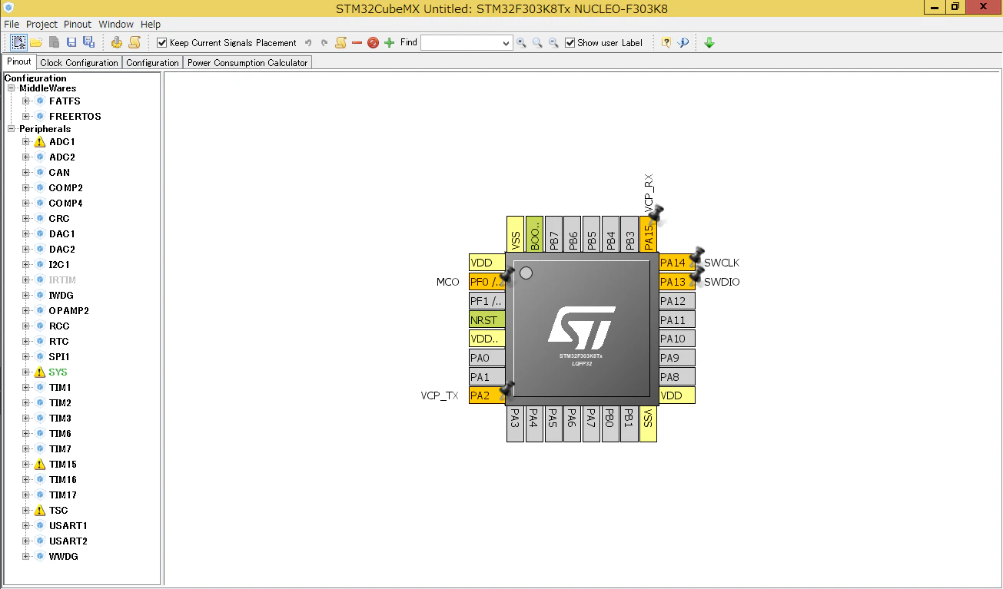Image resolution: width=1003 pixels, height=589 pixels.
Task: Select the SPI1 peripheral in the tree
Action: [x=59, y=357]
